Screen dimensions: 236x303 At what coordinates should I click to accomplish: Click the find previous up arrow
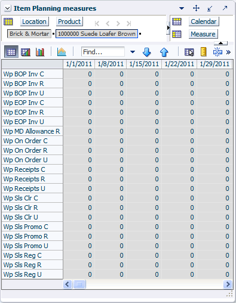click(x=164, y=52)
